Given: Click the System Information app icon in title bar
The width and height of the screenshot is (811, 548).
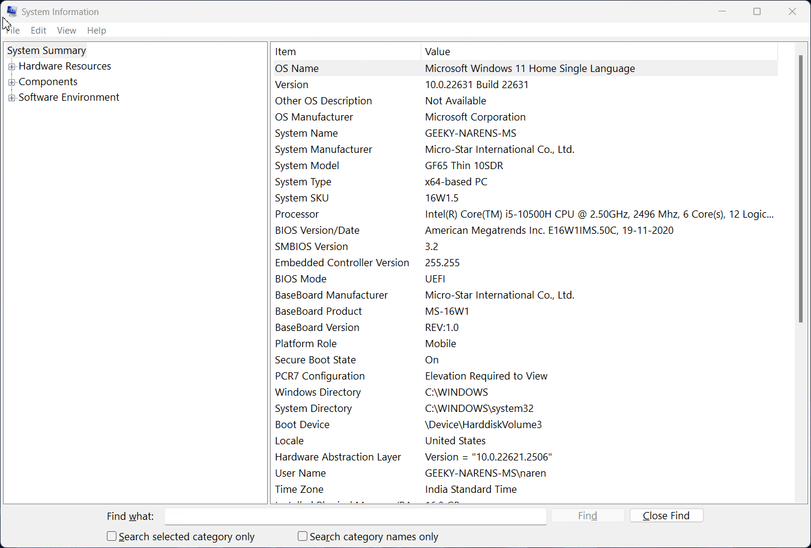Looking at the screenshot, I should click(x=11, y=11).
